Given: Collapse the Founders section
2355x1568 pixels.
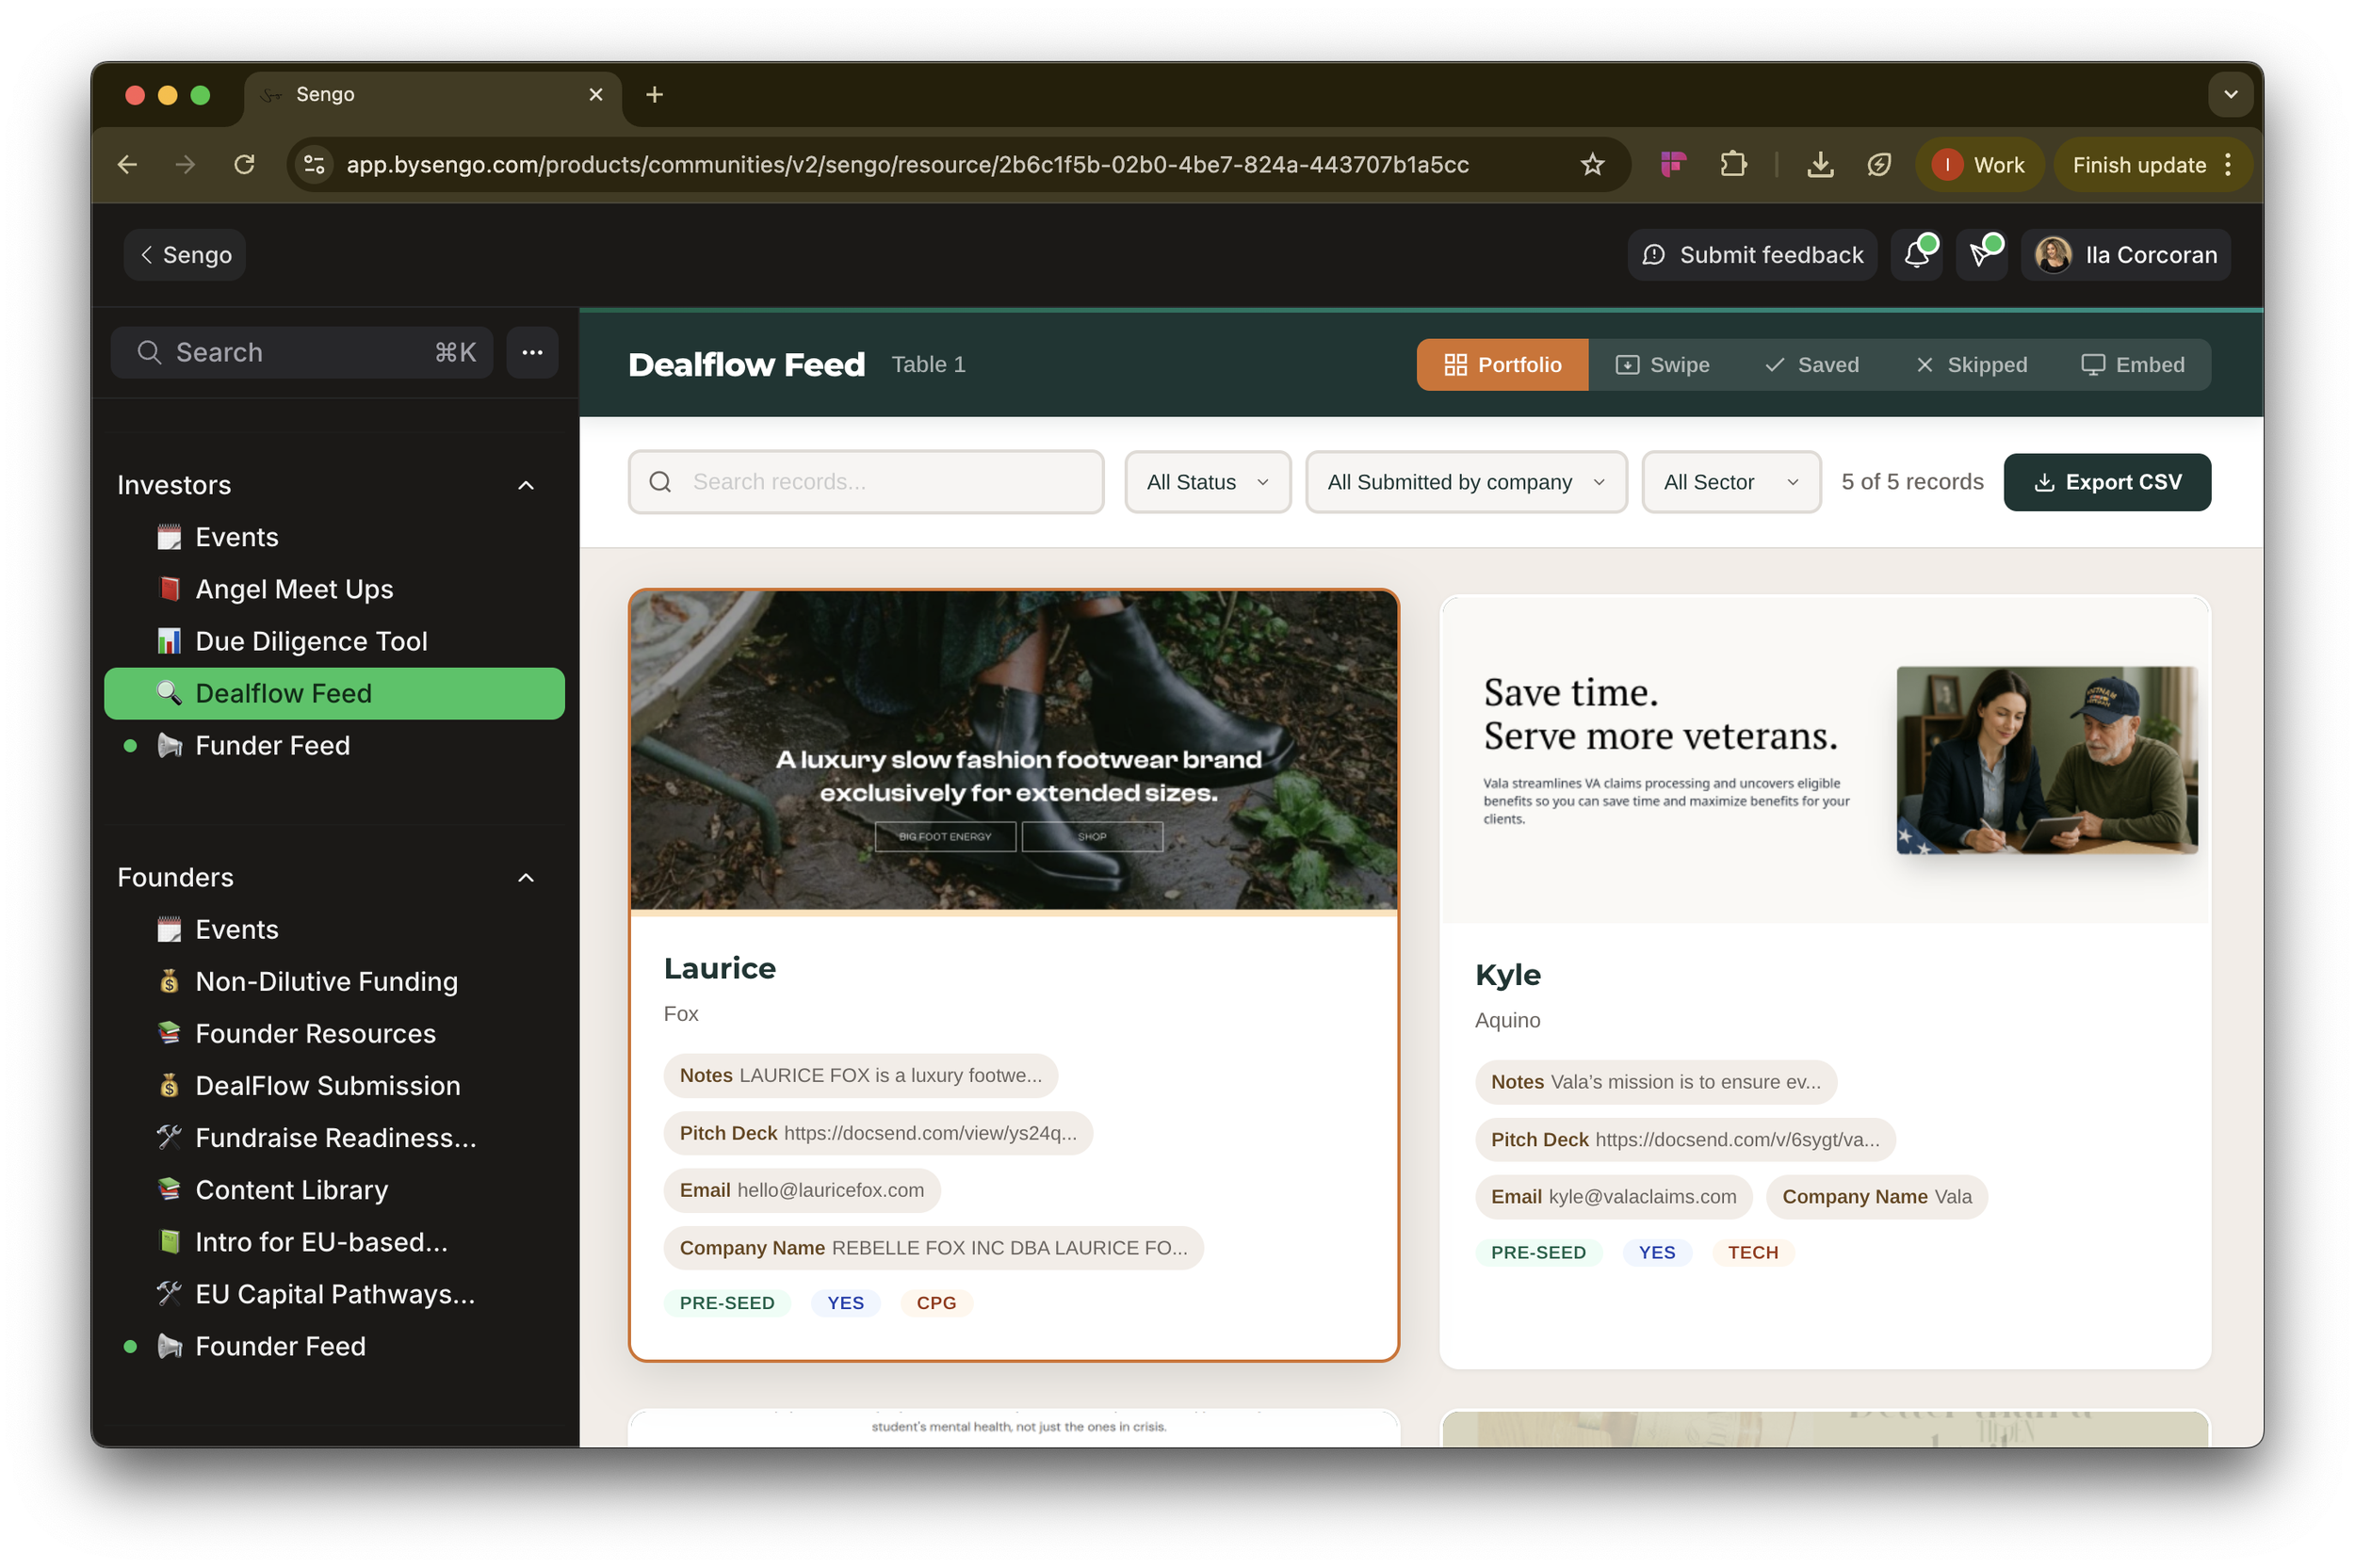Looking at the screenshot, I should click(x=526, y=877).
